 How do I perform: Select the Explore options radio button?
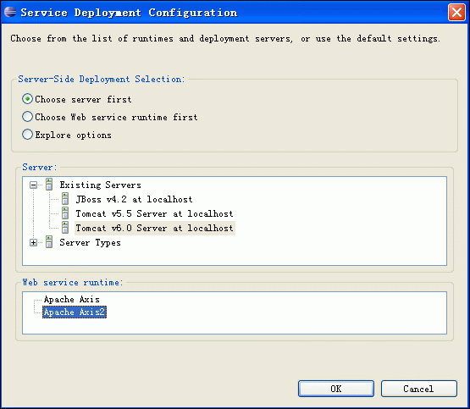point(27,135)
